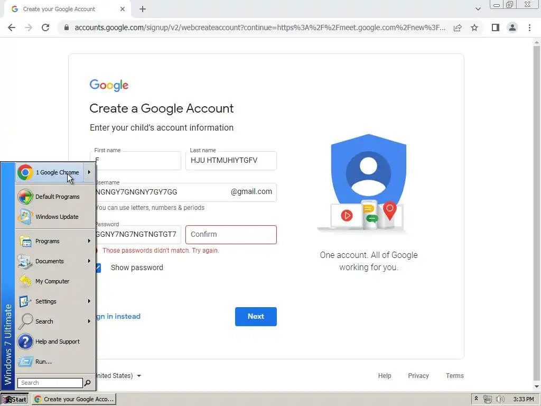This screenshot has height=406, width=541.
Task: Click the browser forward arrow
Action: (29, 27)
